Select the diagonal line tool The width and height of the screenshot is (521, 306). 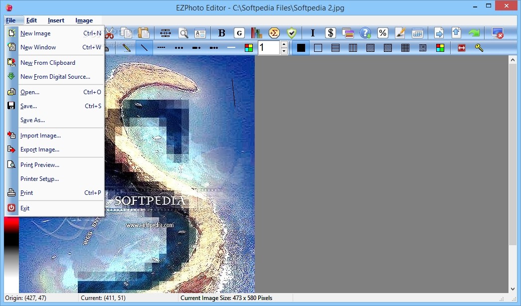click(144, 47)
